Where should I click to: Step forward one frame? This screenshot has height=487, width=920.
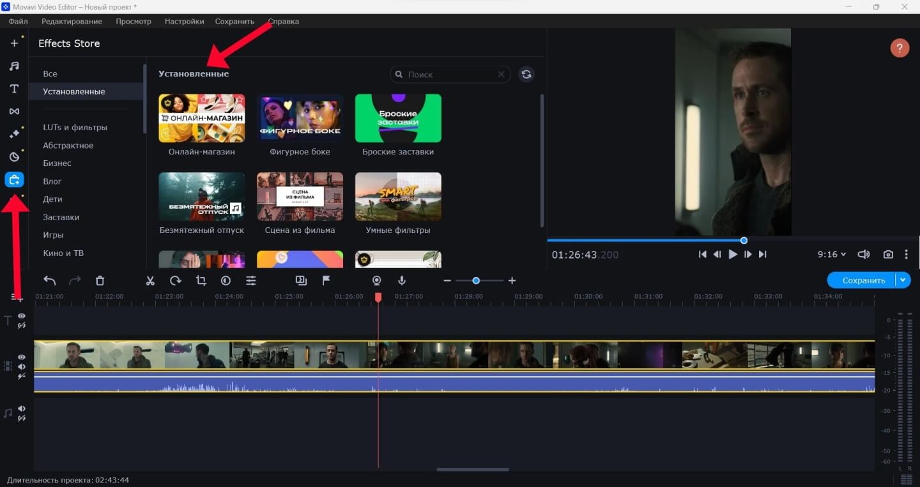pyautogui.click(x=747, y=254)
